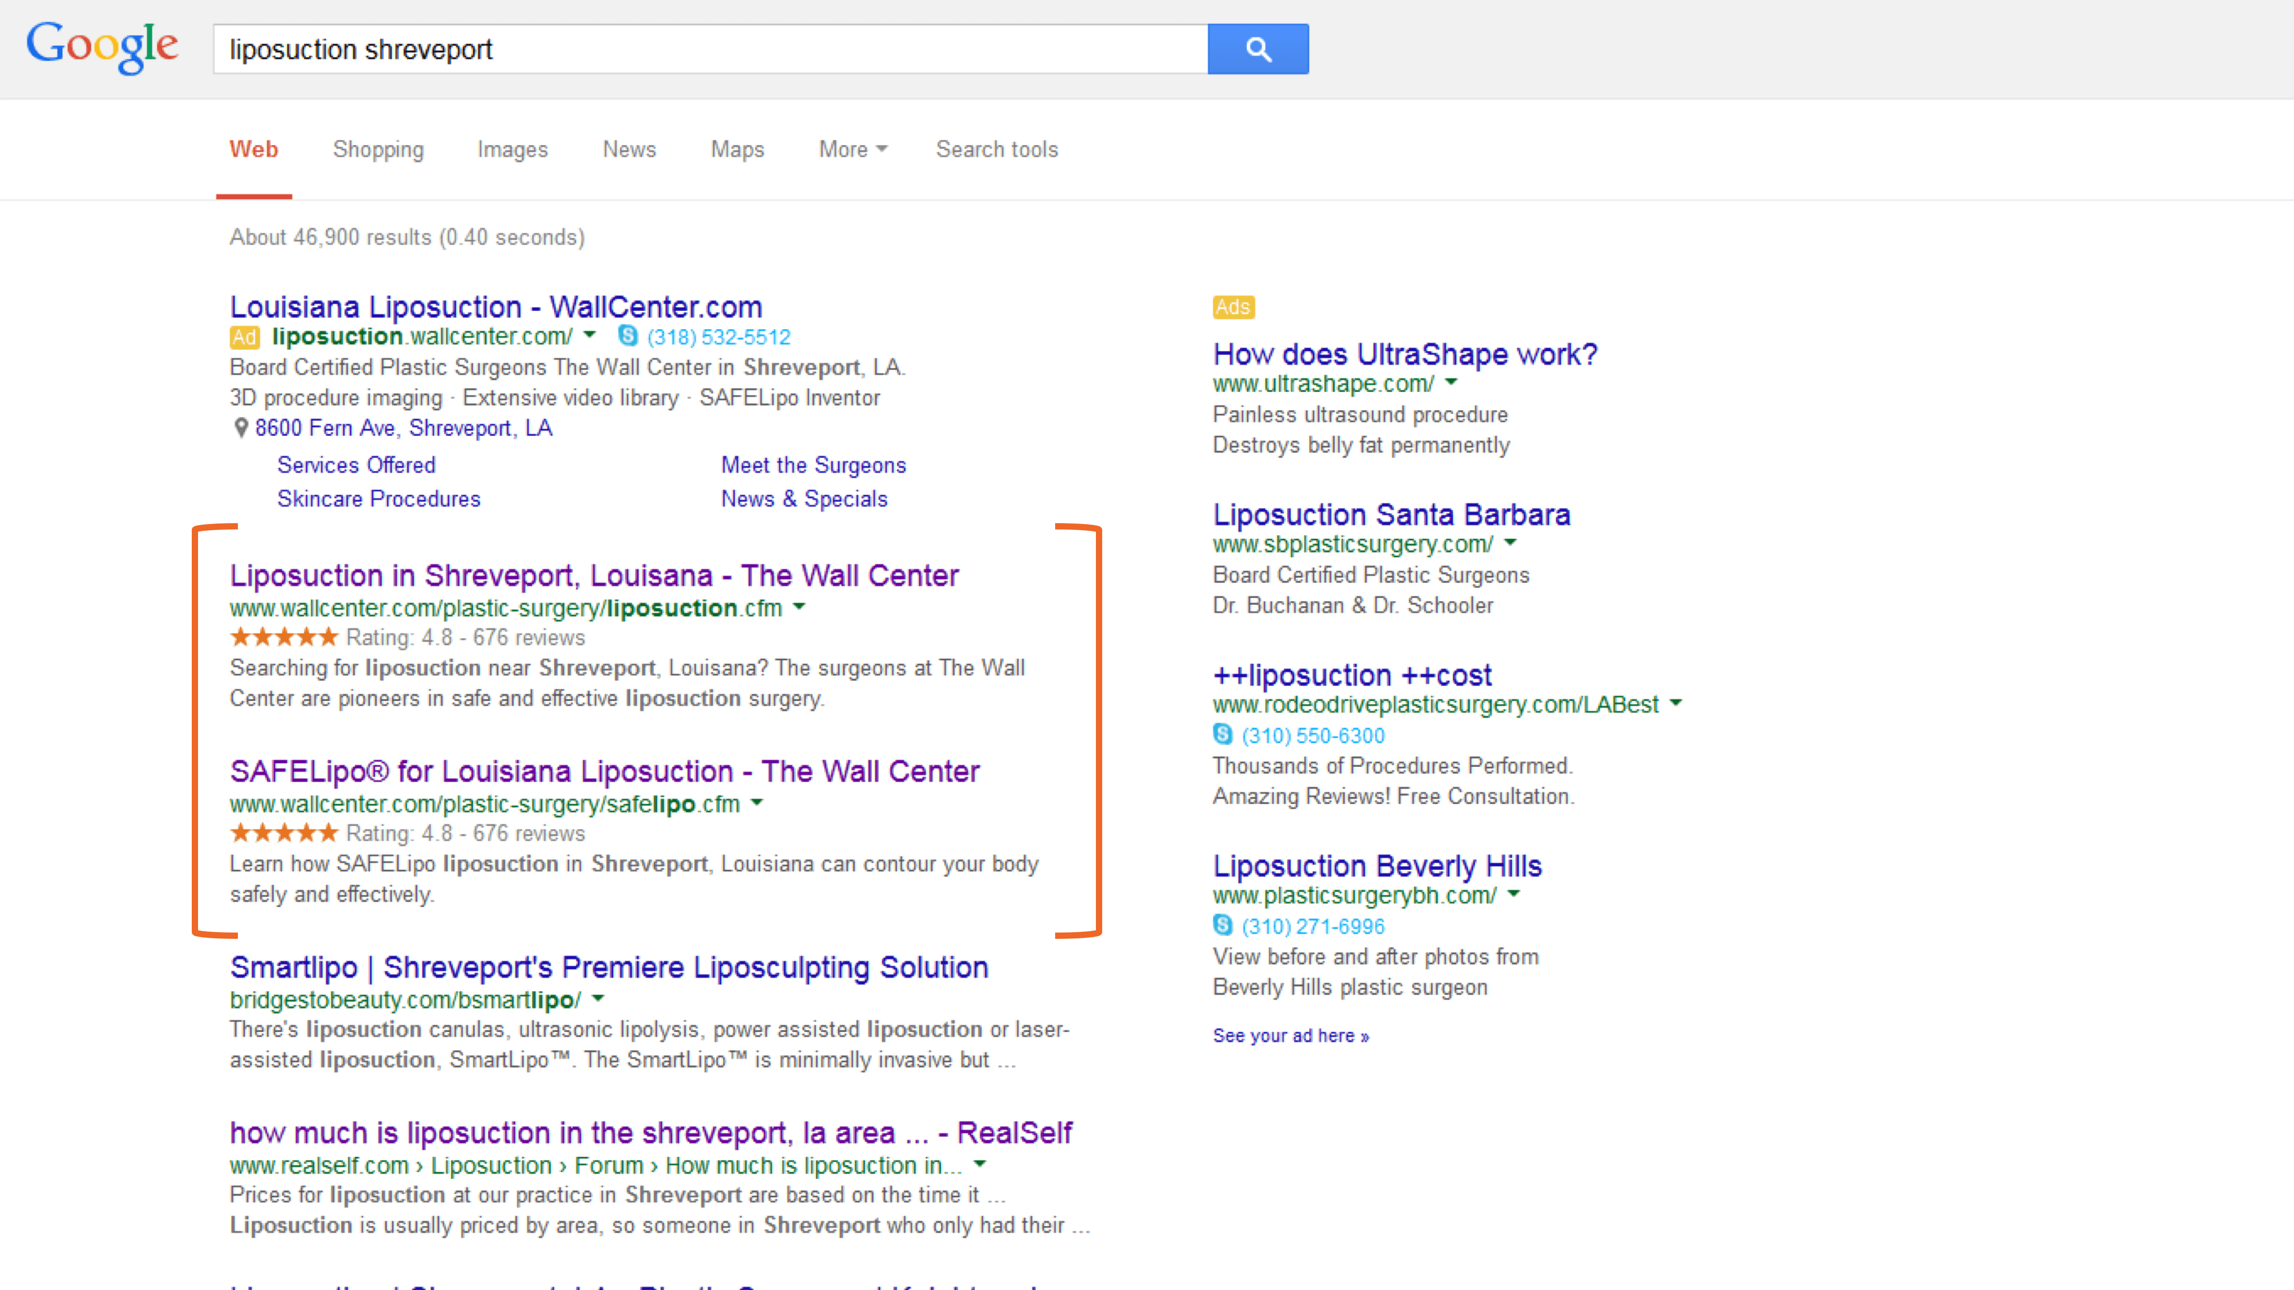Expand arrow next to bridgestobeauty.com URL
The image size is (2294, 1290).
point(598,999)
